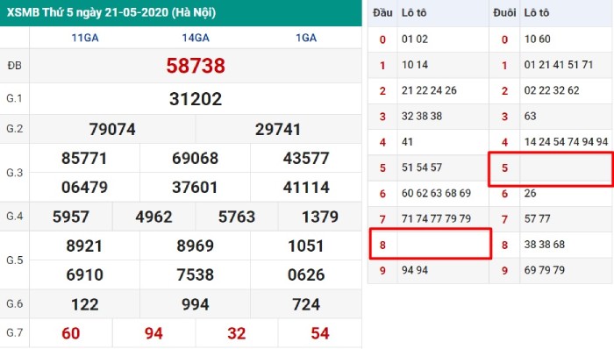This screenshot has width=614, height=349.
Task: Click the special prize number 58738
Action: coord(196,66)
